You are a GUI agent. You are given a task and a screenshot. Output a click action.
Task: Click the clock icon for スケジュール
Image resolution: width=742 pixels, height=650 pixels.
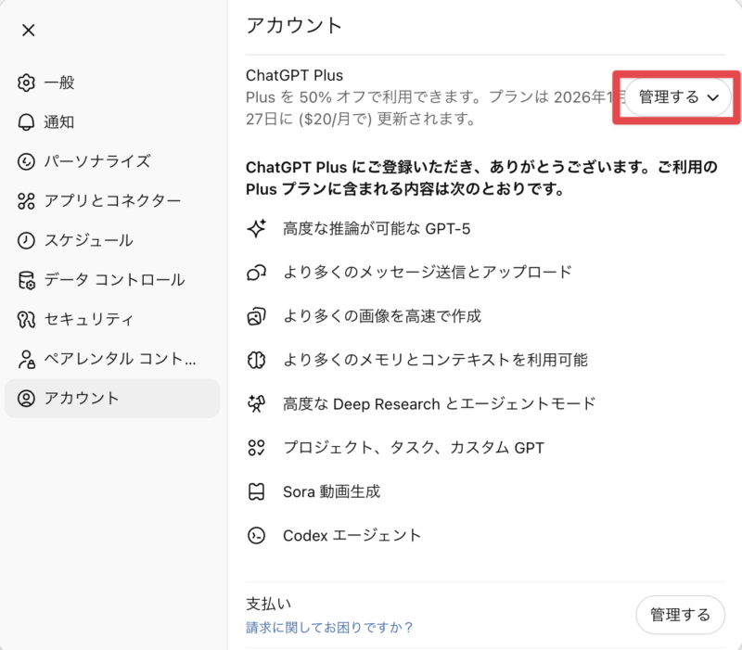[x=26, y=240]
